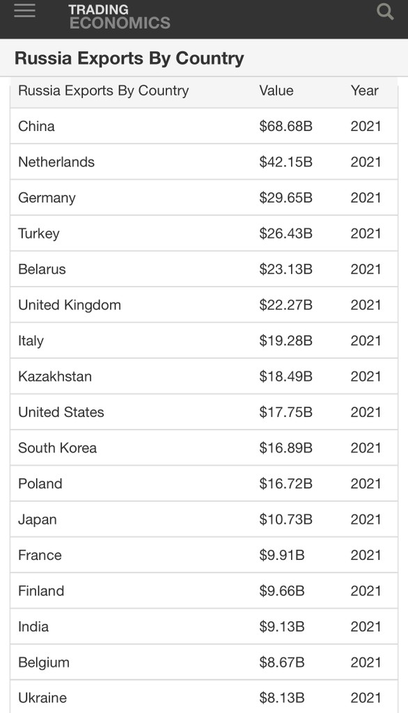Open the Japan exports link

[38, 519]
